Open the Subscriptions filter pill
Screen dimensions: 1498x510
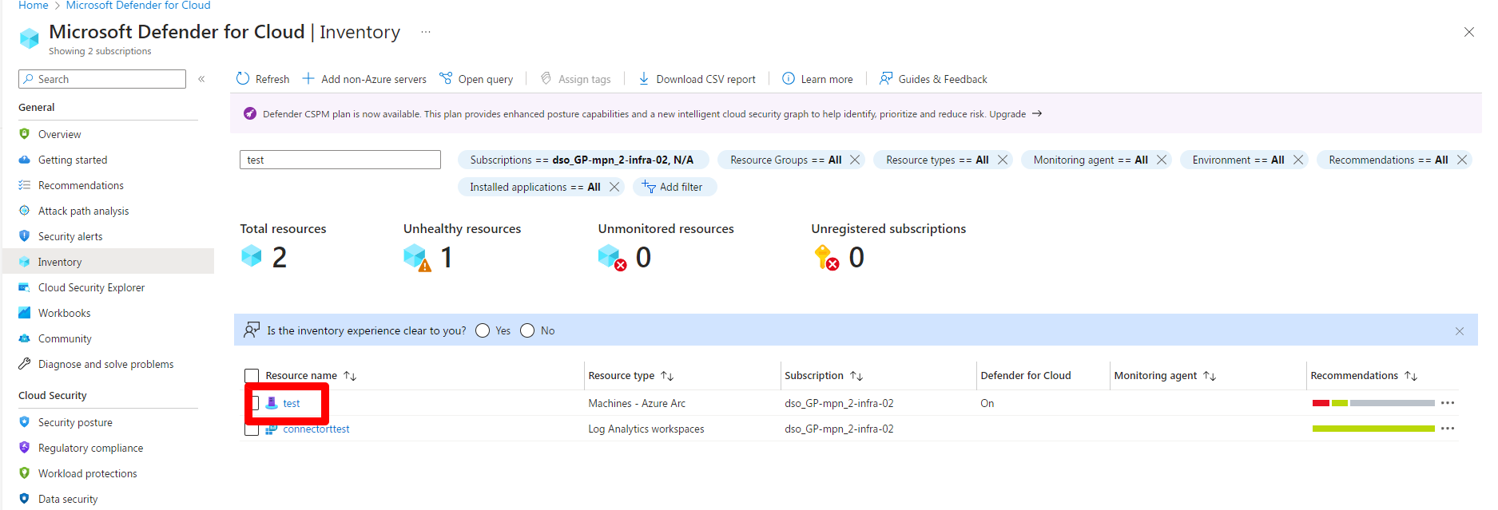pyautogui.click(x=582, y=160)
